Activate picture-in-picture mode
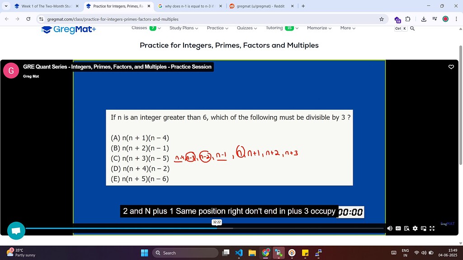Screen dimensions: 463x260 tap(424, 228)
